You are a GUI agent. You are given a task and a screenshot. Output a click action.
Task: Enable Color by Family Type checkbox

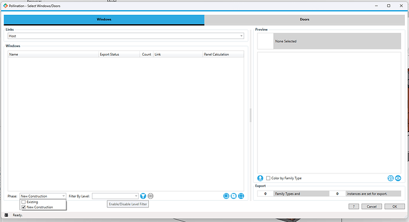(x=268, y=178)
